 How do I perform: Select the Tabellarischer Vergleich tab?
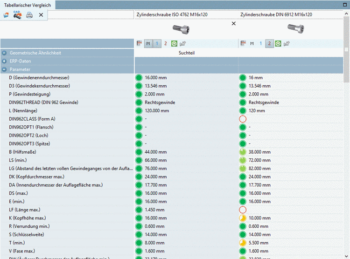[28, 5]
